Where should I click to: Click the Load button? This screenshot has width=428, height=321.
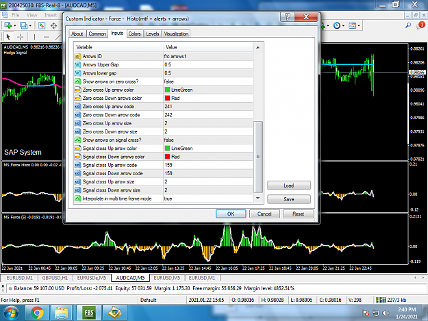pyautogui.click(x=289, y=185)
